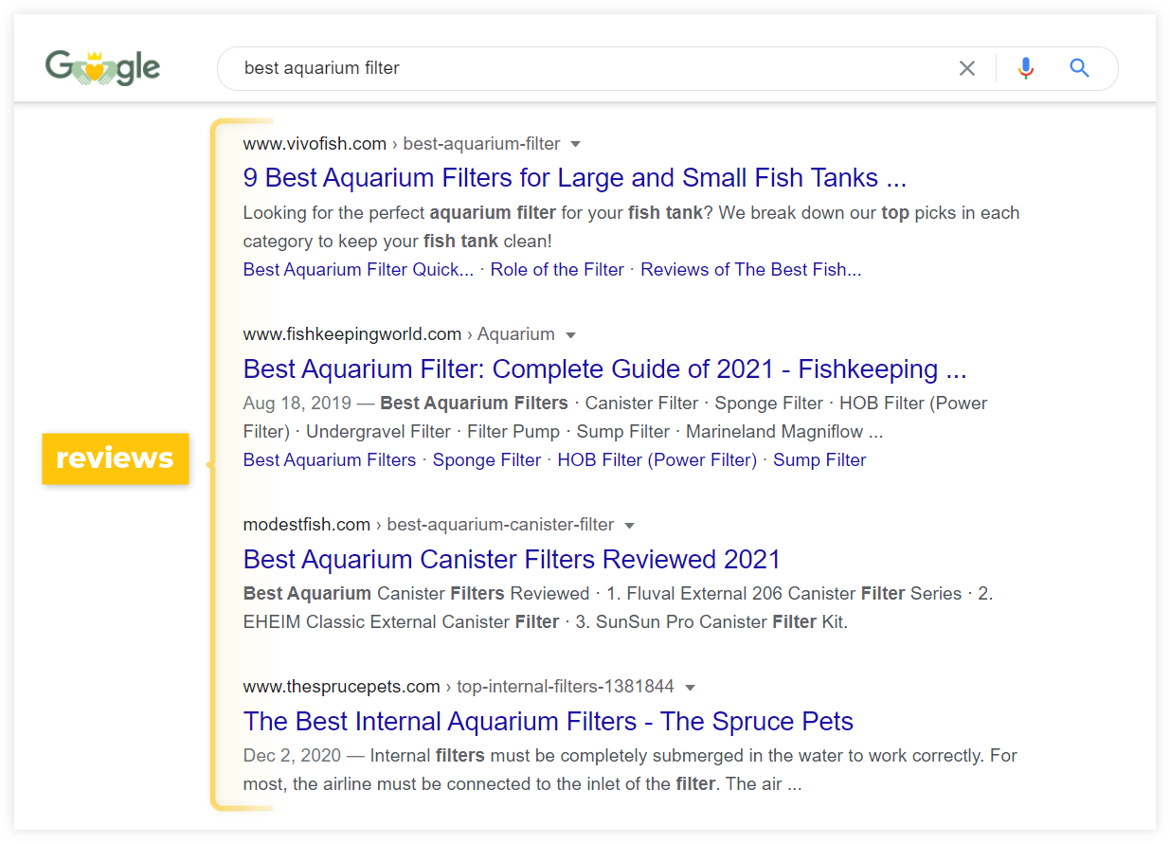Click the Google logo

click(x=102, y=68)
